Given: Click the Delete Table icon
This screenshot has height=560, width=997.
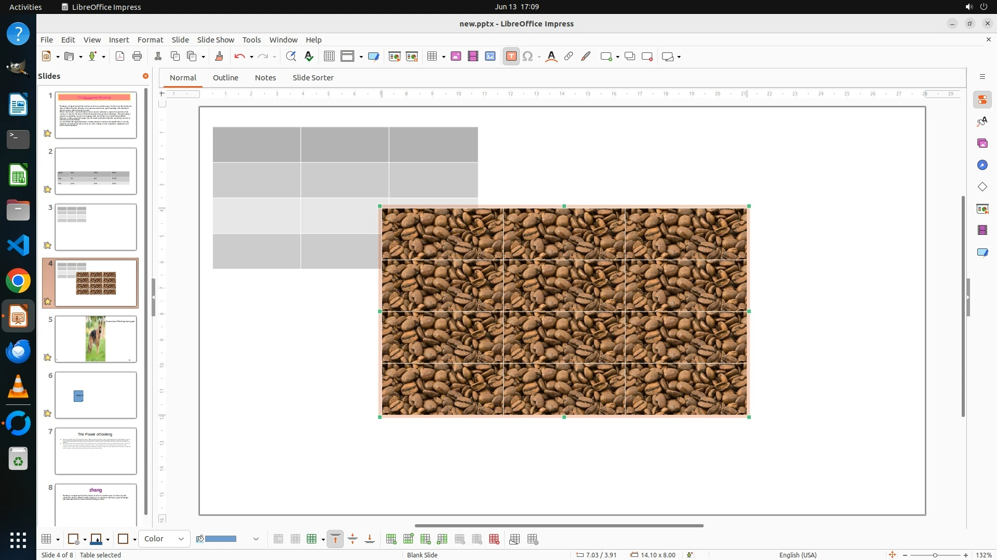Looking at the screenshot, I should [x=494, y=539].
